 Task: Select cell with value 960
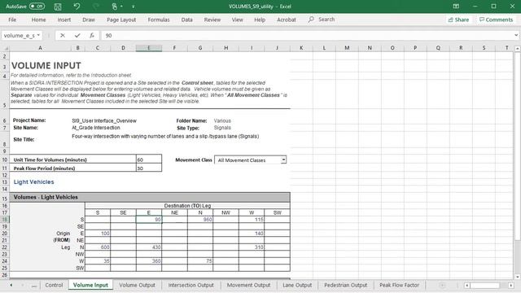click(x=200, y=219)
